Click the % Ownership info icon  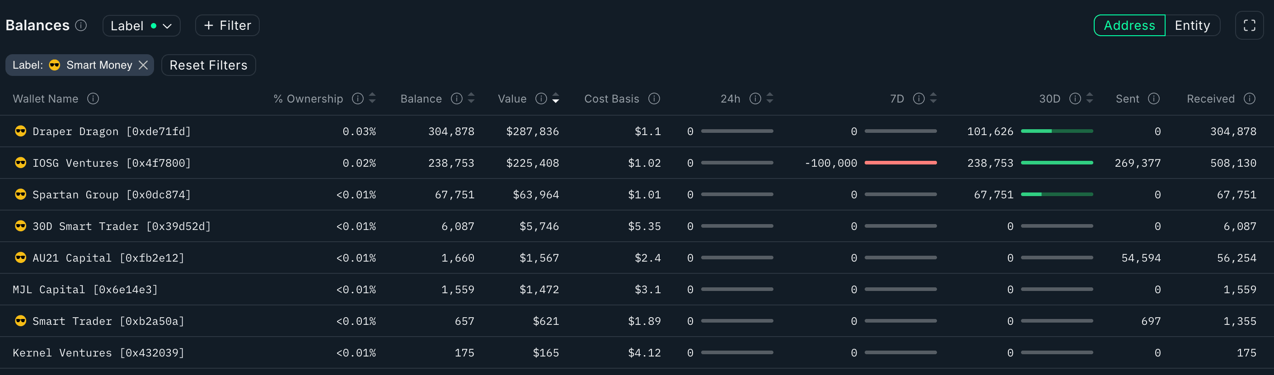pyautogui.click(x=357, y=99)
